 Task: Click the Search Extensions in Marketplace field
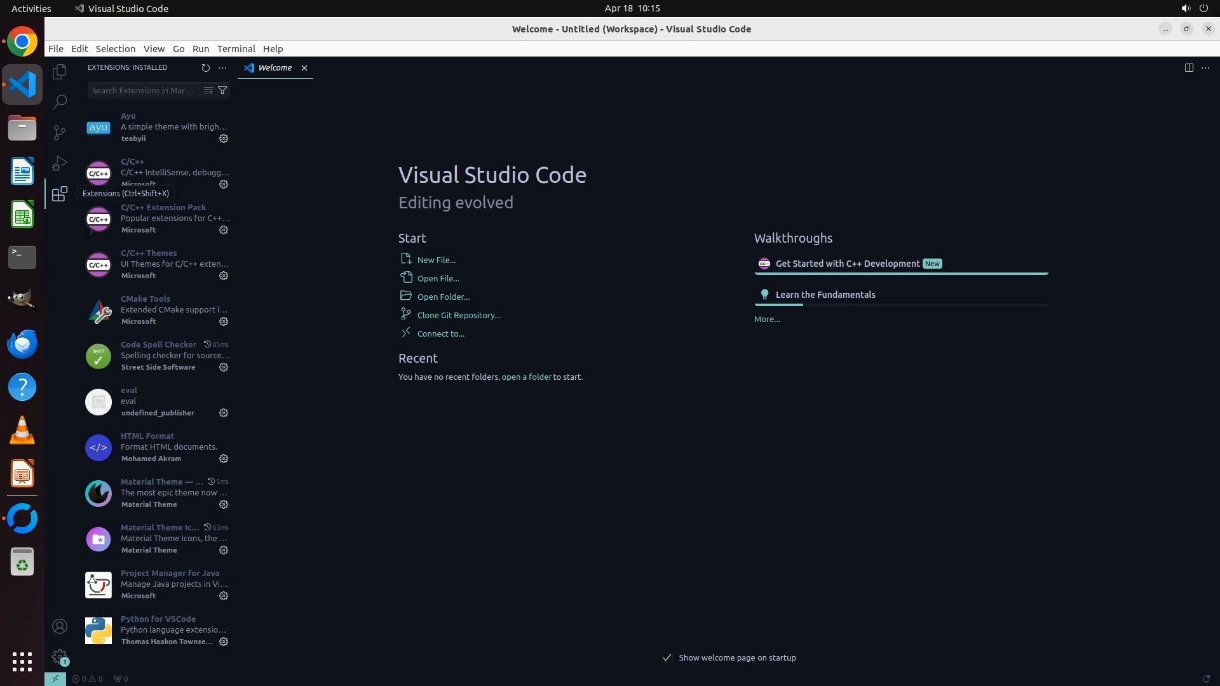pyautogui.click(x=143, y=90)
